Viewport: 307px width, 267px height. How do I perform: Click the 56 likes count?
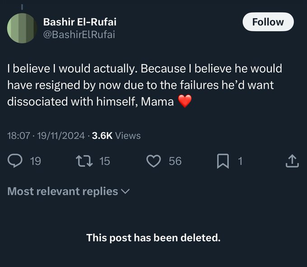pyautogui.click(x=175, y=161)
